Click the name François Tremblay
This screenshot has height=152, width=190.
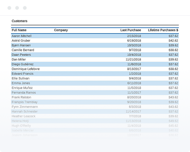(x=25, y=102)
